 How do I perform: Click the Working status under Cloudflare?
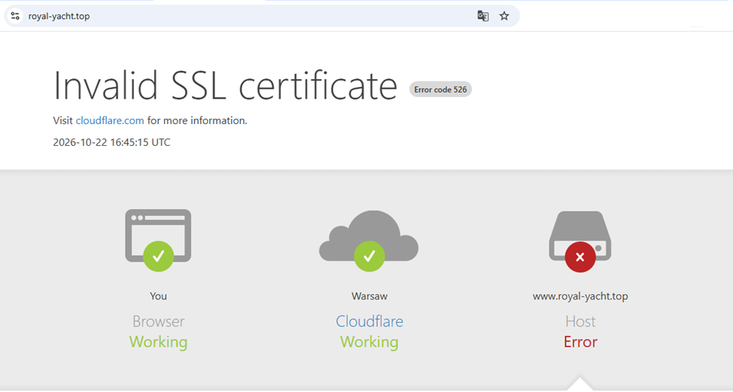[x=370, y=342]
